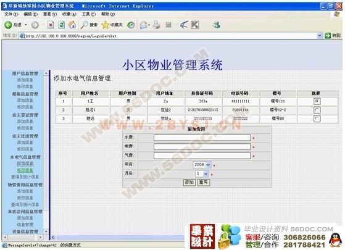Go to the Home page icon
Screen dimensions: 345x250
click(x=72, y=25)
